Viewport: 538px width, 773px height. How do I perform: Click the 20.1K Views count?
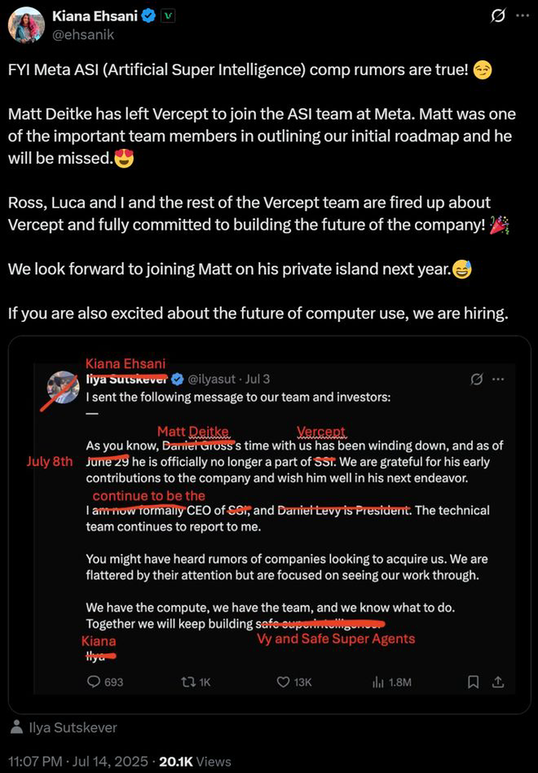195,761
